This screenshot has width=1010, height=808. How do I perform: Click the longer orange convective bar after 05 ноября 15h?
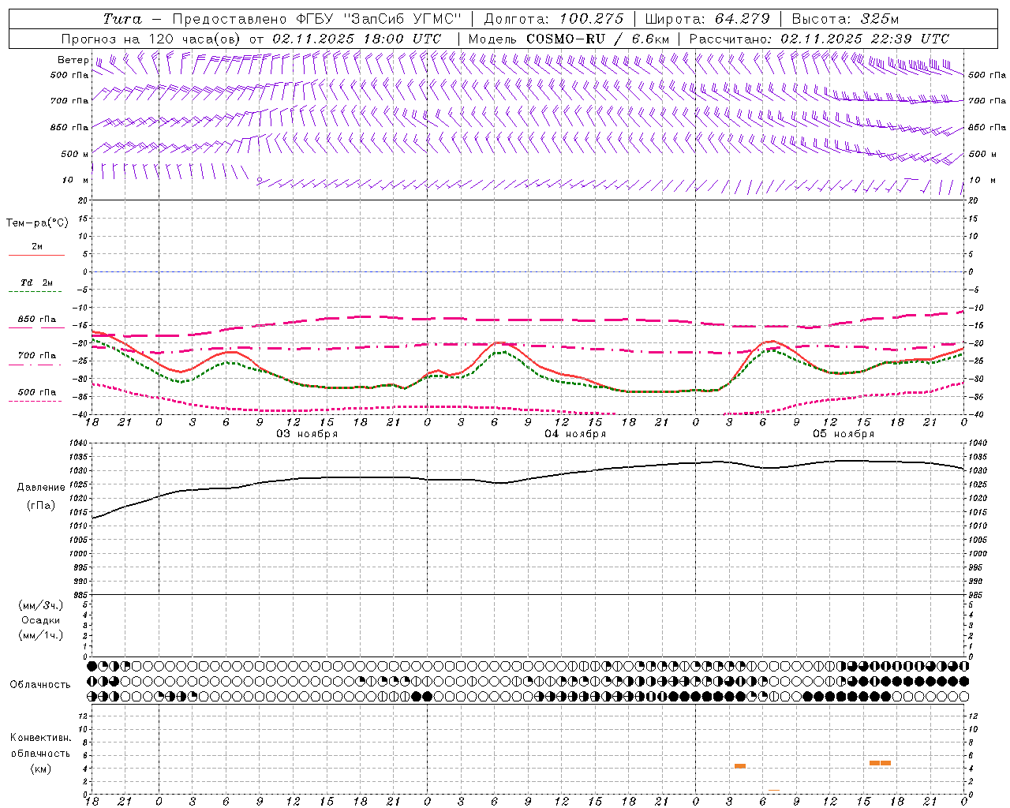click(880, 763)
